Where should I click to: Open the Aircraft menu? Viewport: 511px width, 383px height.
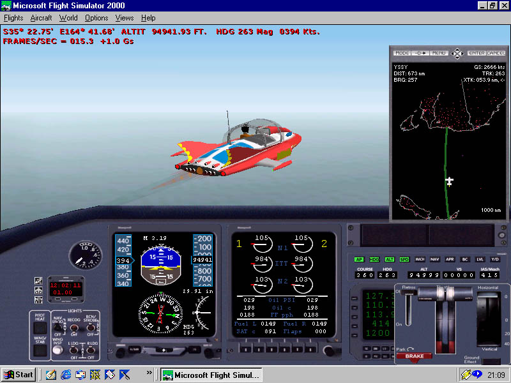pos(41,18)
